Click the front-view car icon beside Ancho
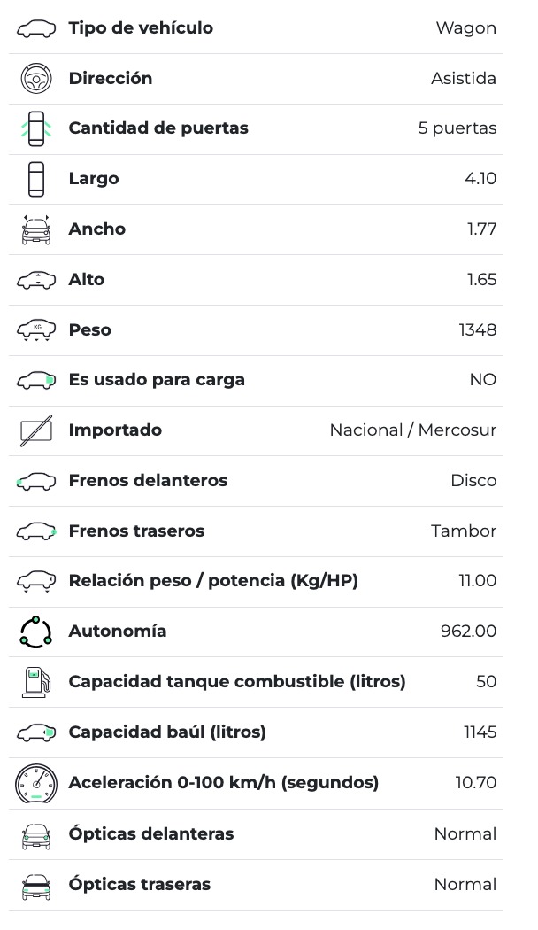This screenshot has width=538, height=930. [x=36, y=229]
